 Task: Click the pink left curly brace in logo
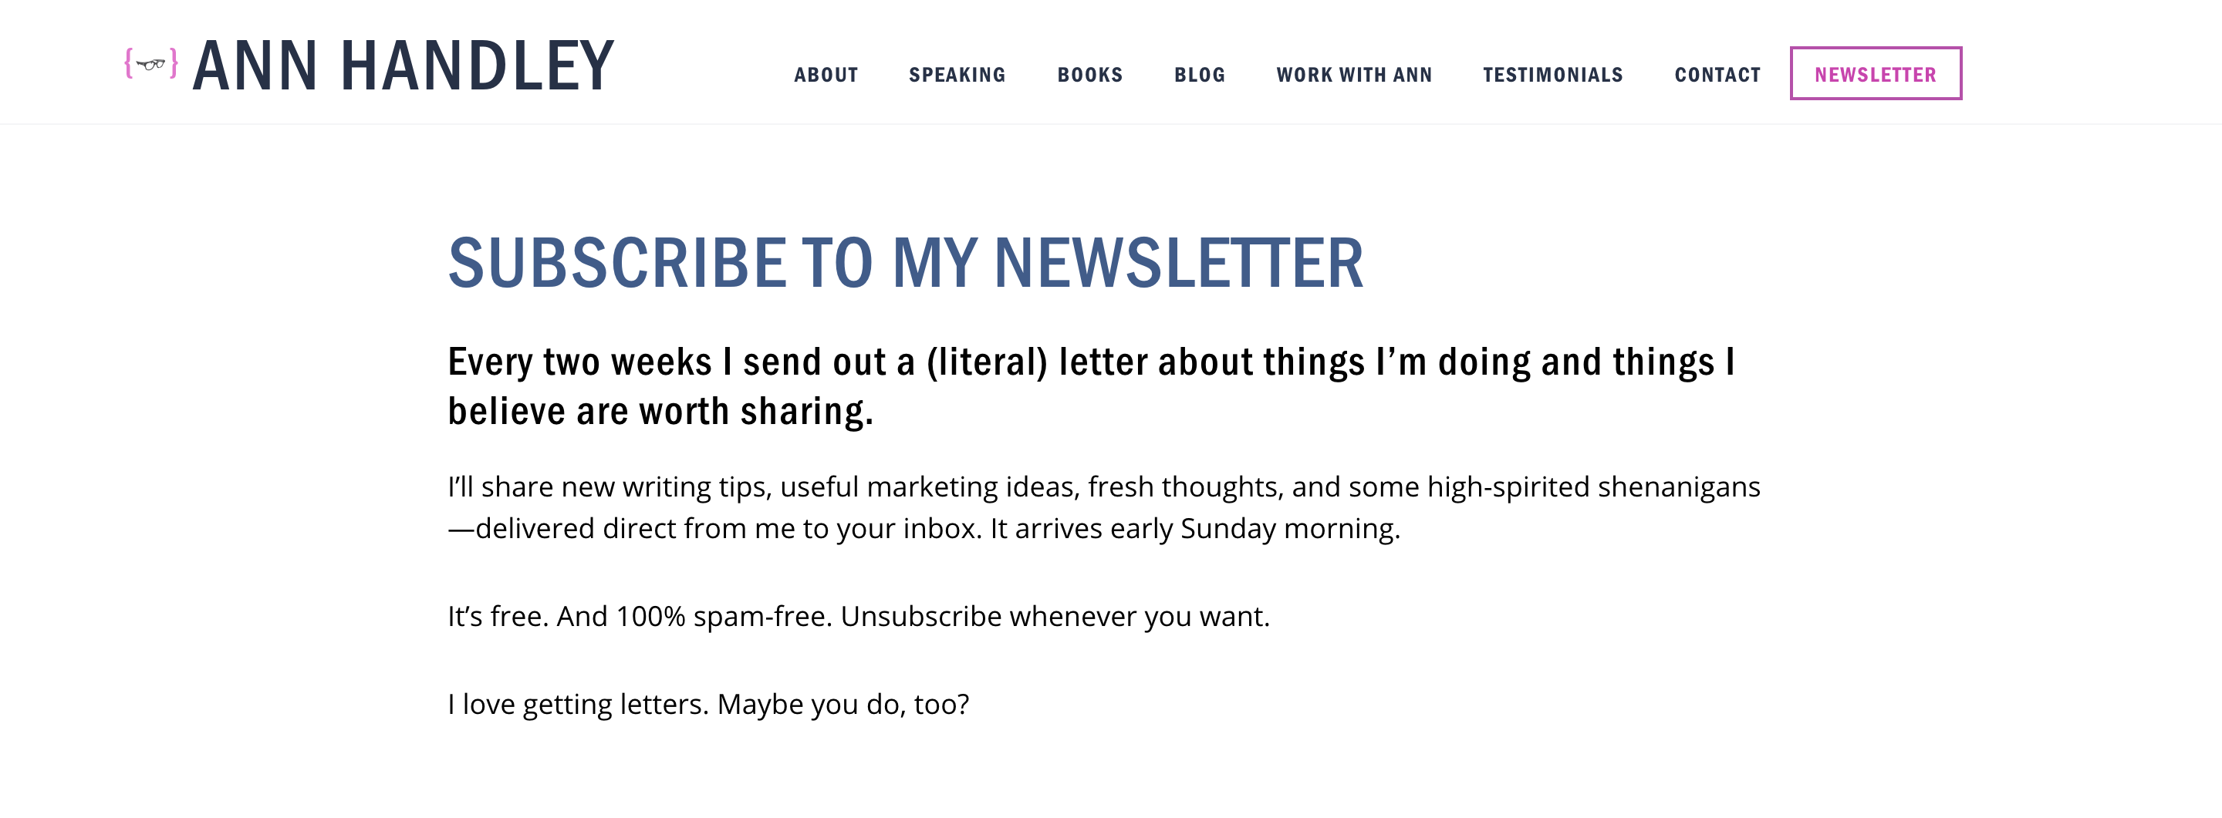(x=129, y=64)
